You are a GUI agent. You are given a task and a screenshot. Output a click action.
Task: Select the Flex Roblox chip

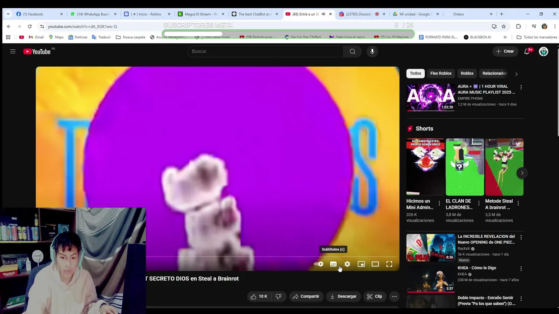tap(441, 73)
